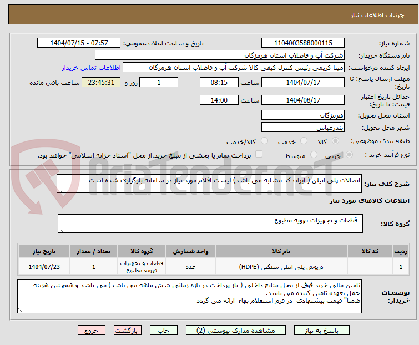Click price validity time 14:00
This screenshot has width=419, height=345.
[219, 100]
